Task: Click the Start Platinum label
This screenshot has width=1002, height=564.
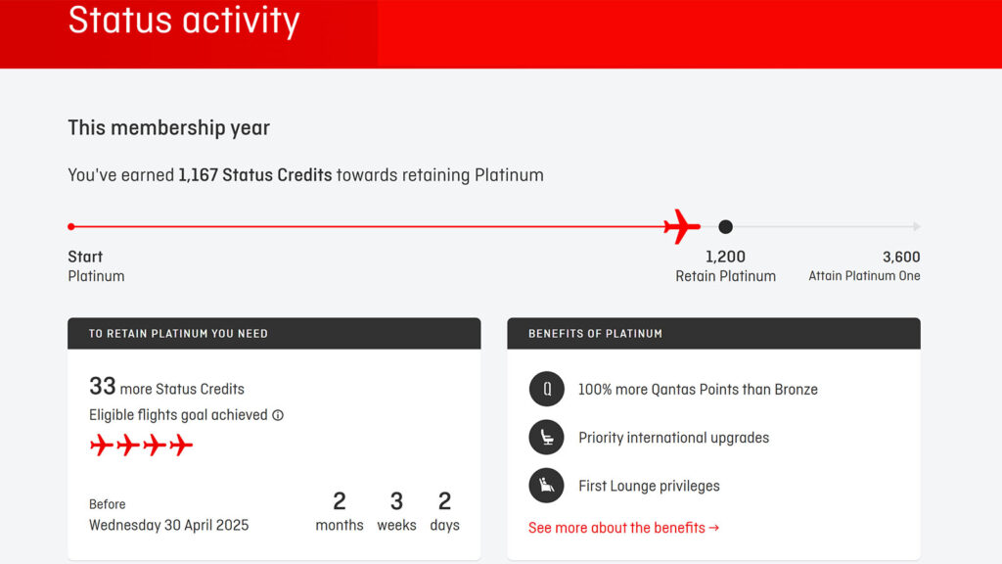Action: [95, 266]
